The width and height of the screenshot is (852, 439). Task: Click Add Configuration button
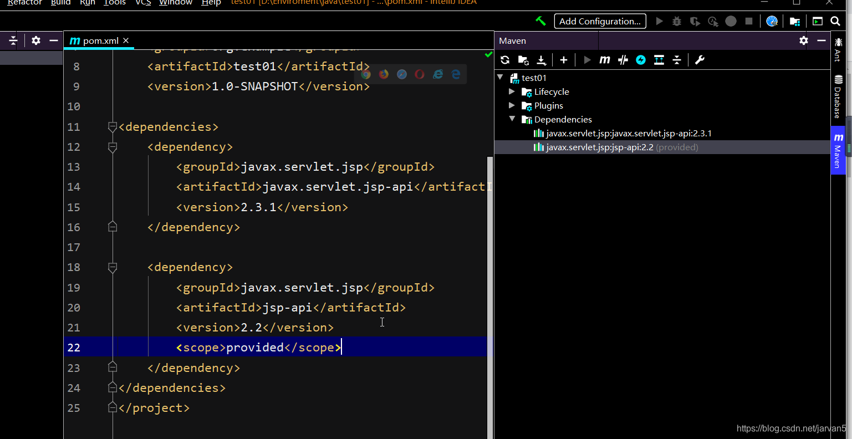click(x=600, y=21)
